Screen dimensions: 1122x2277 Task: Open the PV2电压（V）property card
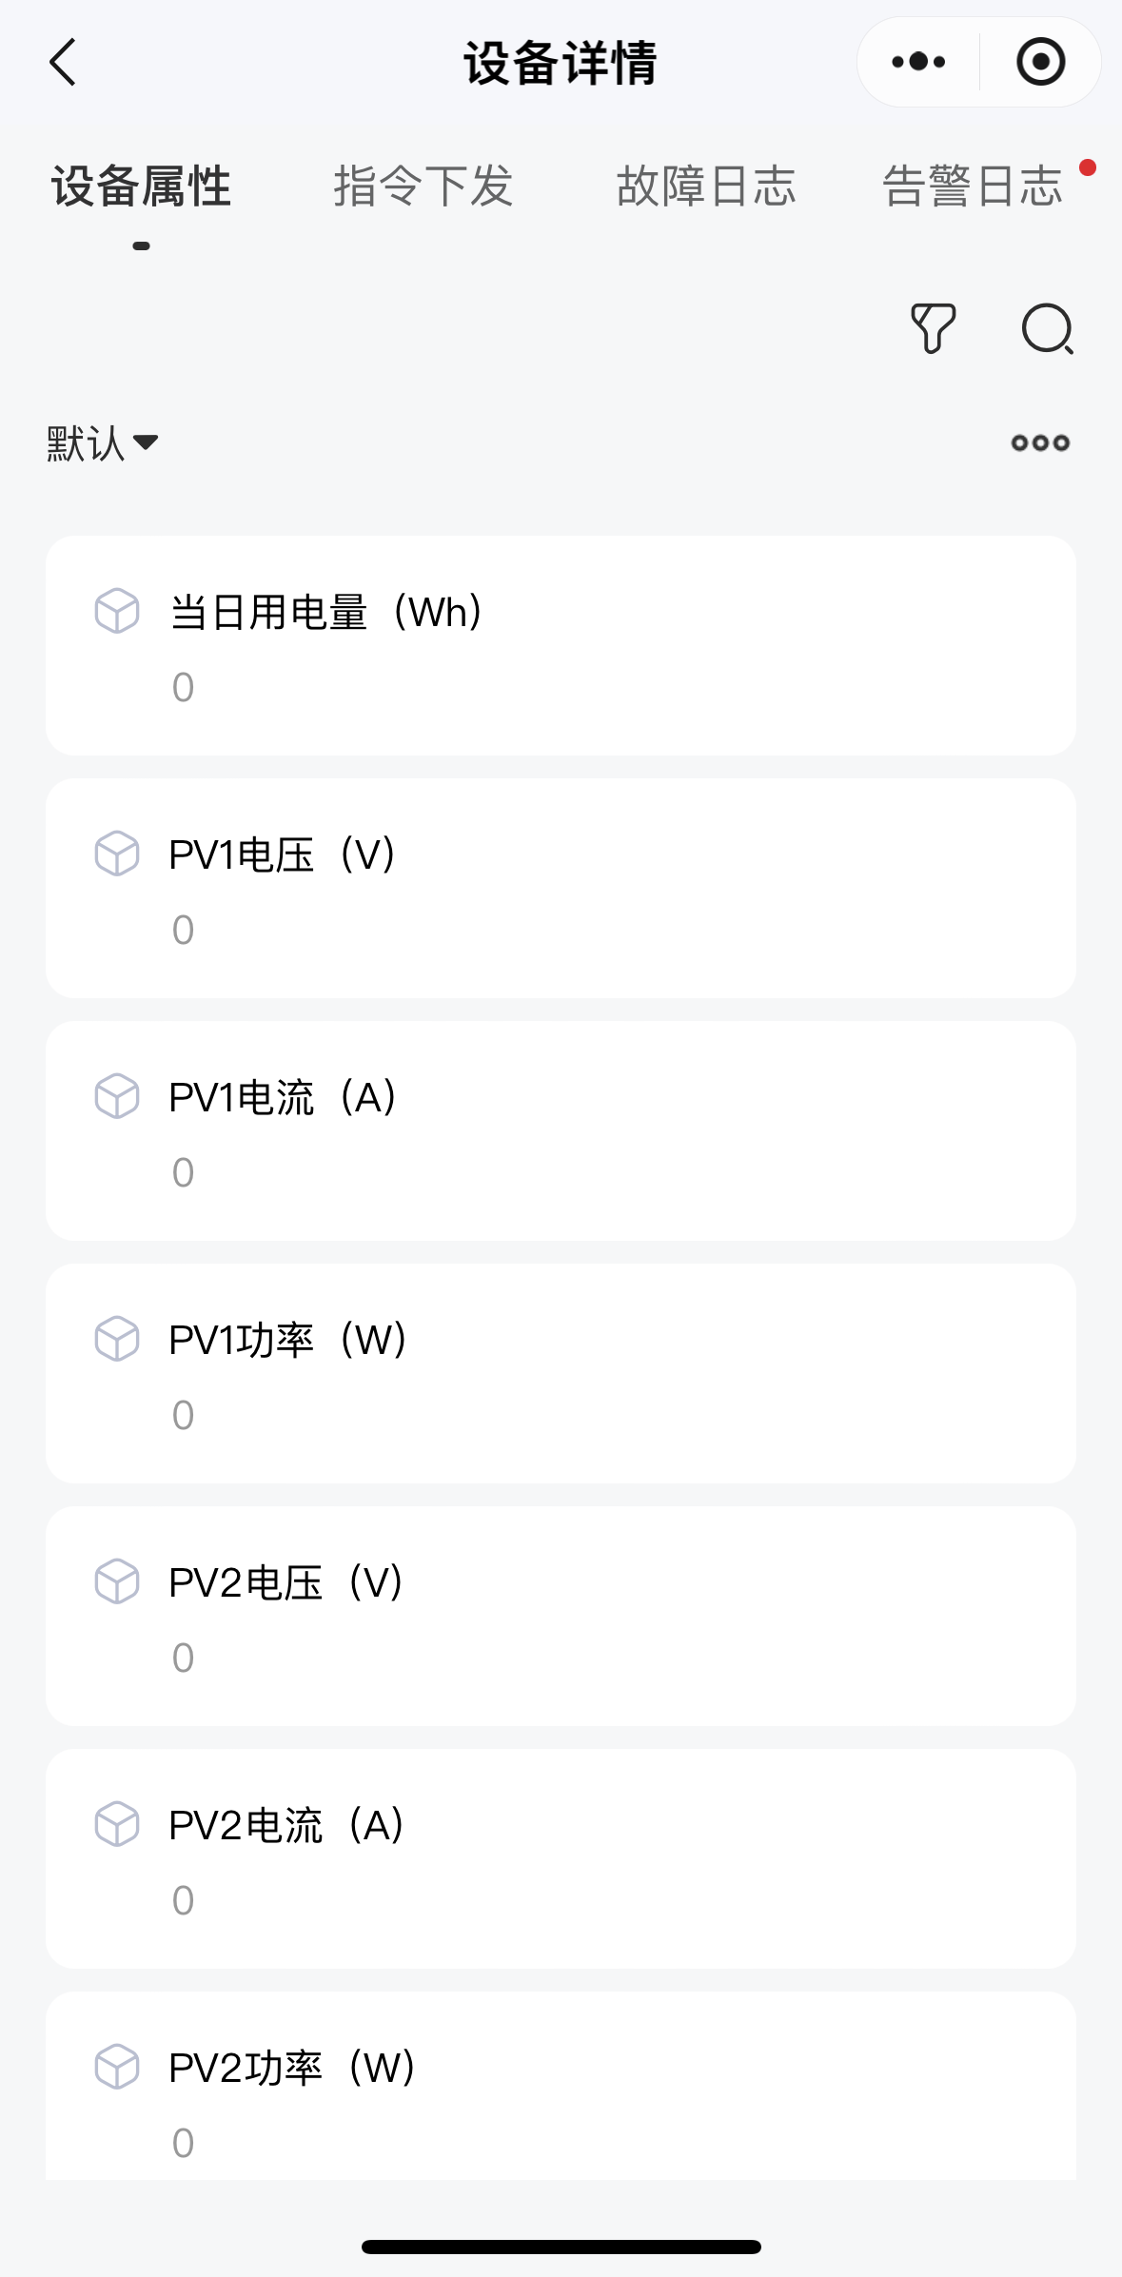tap(561, 1616)
